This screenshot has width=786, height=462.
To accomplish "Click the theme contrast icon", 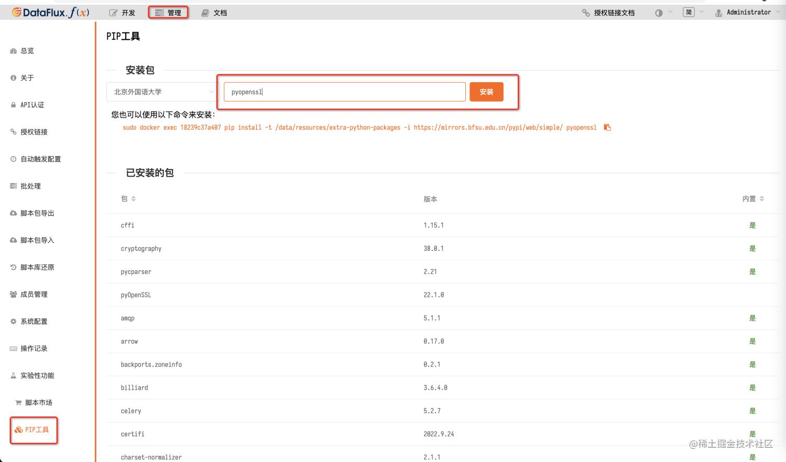I will point(659,13).
